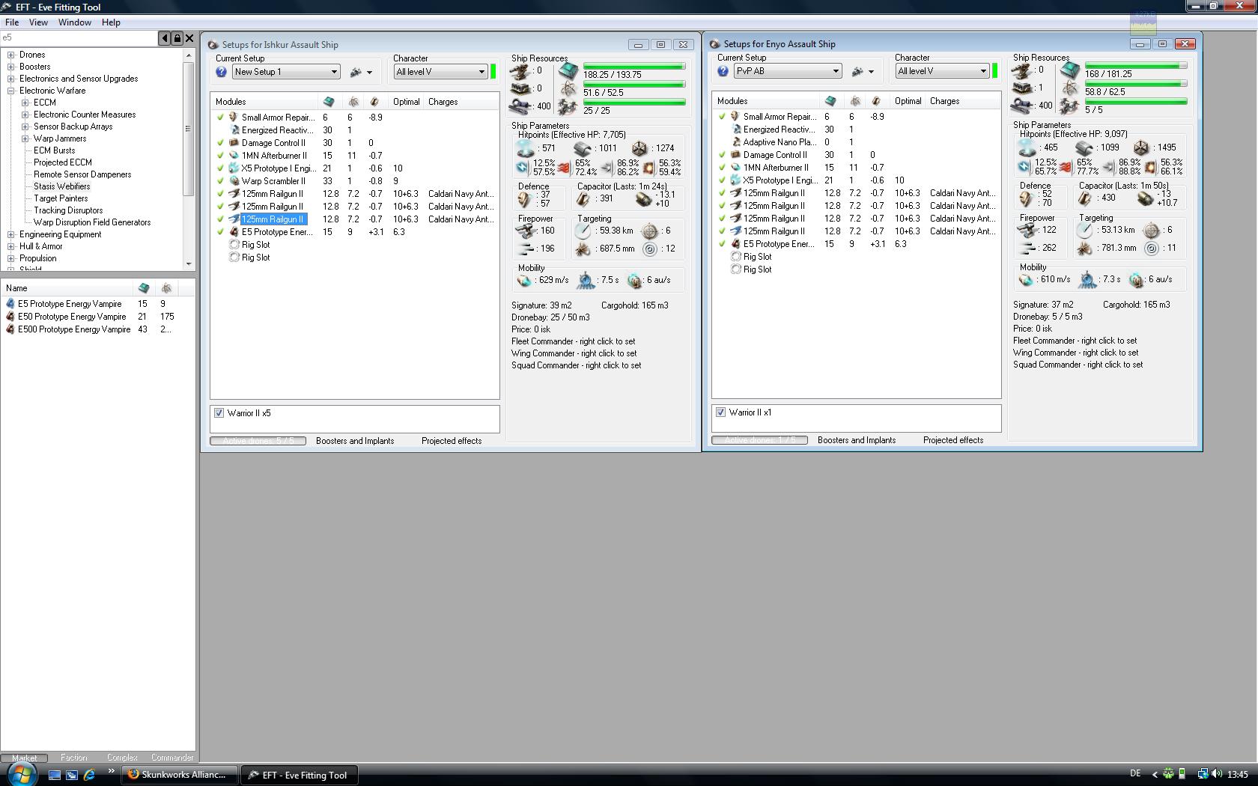This screenshot has height=786, width=1258.
Task: Click the lock icon beside the search box
Action: pos(177,38)
